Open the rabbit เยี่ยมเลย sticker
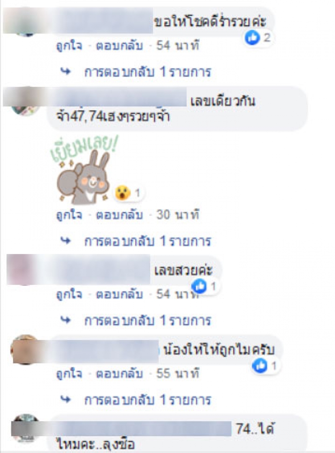Viewport: 335px width, 453px height. [84, 170]
